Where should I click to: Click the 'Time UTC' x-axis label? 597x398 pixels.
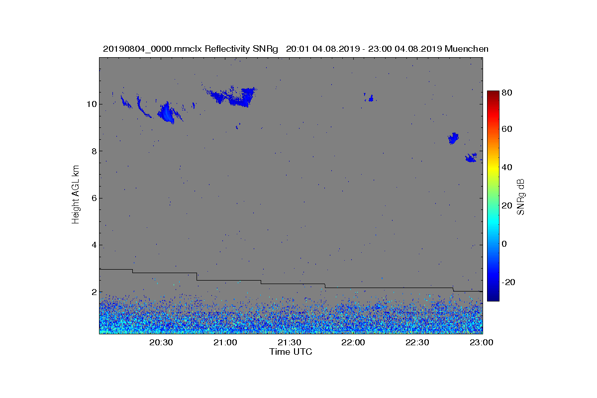(291, 352)
